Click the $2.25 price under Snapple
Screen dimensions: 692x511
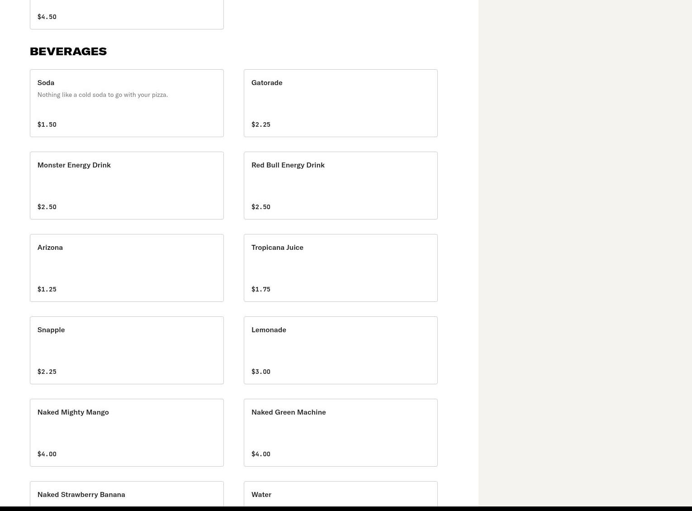click(x=47, y=372)
